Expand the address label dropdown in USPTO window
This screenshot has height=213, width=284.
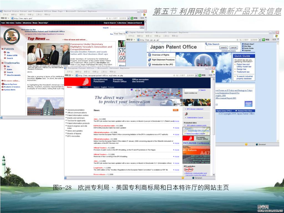tap(8, 18)
